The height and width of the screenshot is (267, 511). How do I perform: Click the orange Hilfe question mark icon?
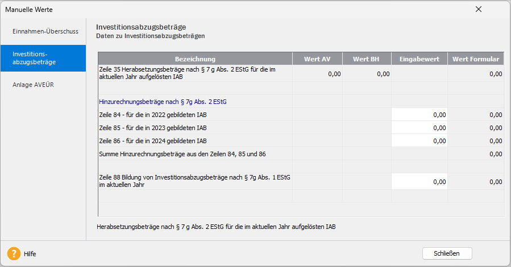pyautogui.click(x=14, y=253)
